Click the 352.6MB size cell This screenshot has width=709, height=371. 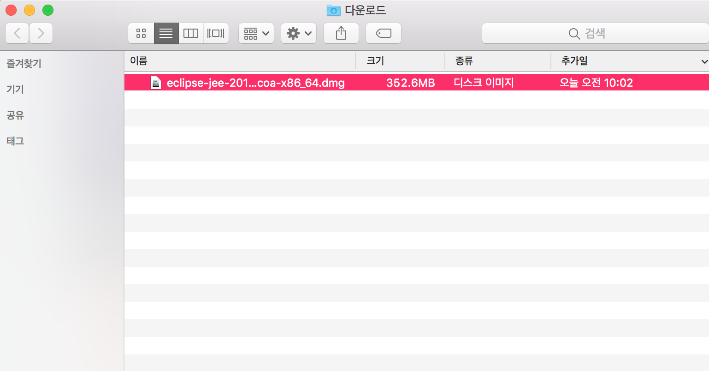coord(411,83)
